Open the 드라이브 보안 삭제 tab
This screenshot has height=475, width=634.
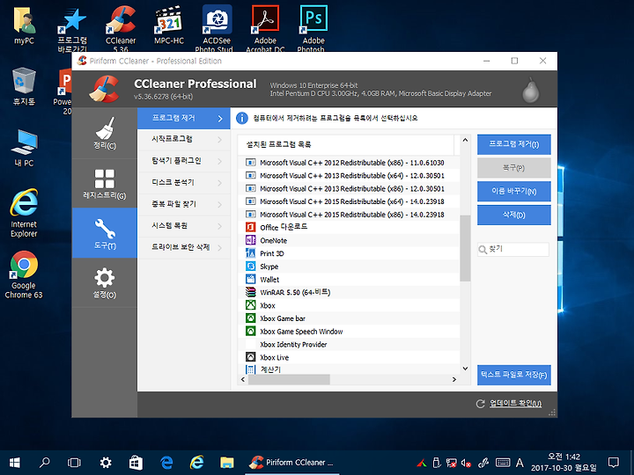[x=184, y=247]
